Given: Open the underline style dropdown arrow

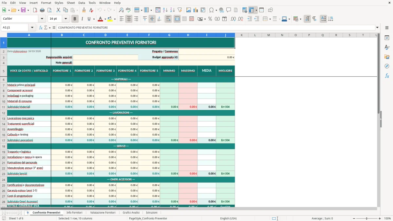Looking at the screenshot, I should [x=94, y=19].
